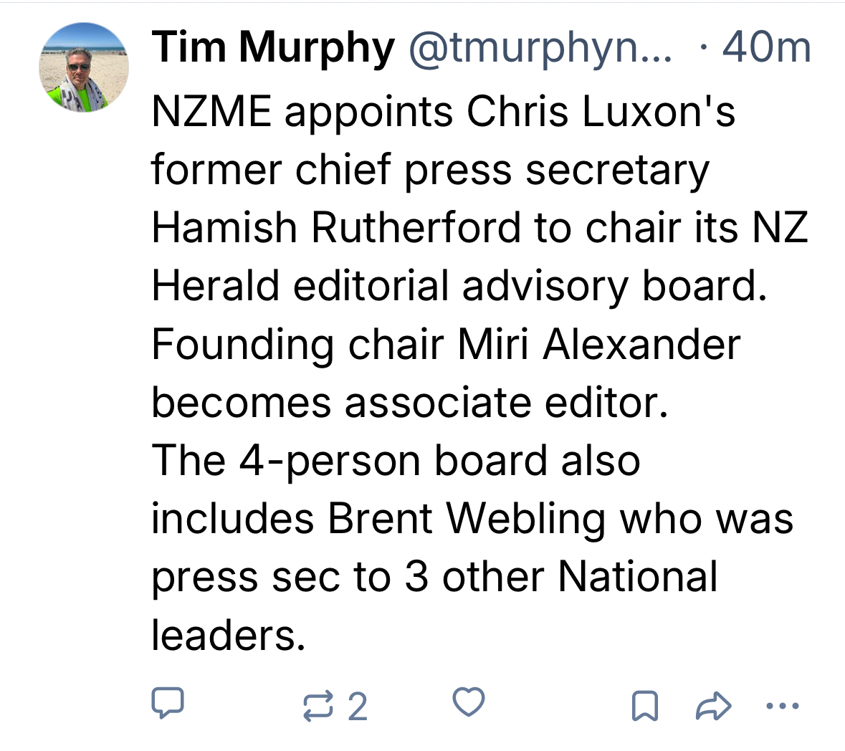Bookmark this post about NZME
This screenshot has height=751, width=845.
tap(644, 705)
